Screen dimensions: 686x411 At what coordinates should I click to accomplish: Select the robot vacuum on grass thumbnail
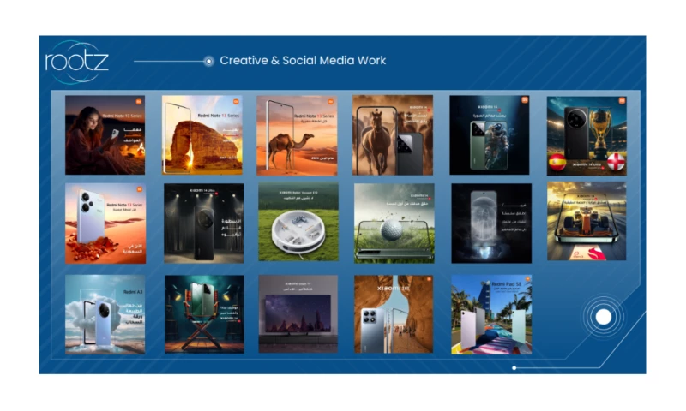point(298,223)
